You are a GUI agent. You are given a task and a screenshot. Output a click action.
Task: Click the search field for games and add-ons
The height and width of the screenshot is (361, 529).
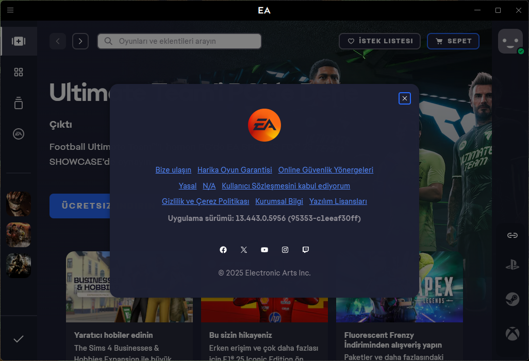(x=179, y=41)
